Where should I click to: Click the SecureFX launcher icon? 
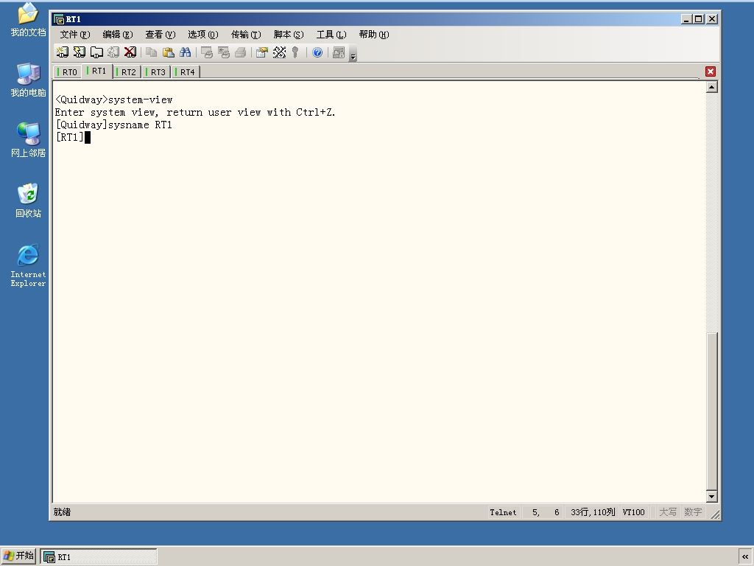339,52
